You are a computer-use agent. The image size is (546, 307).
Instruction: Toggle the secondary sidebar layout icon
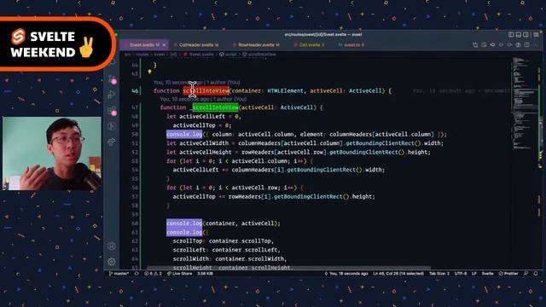pos(526,34)
